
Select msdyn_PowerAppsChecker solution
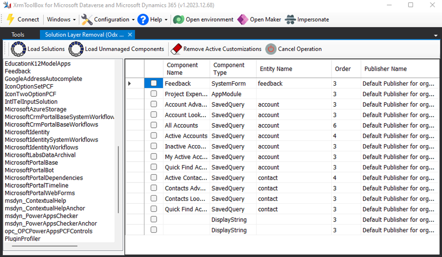[x=41, y=216]
